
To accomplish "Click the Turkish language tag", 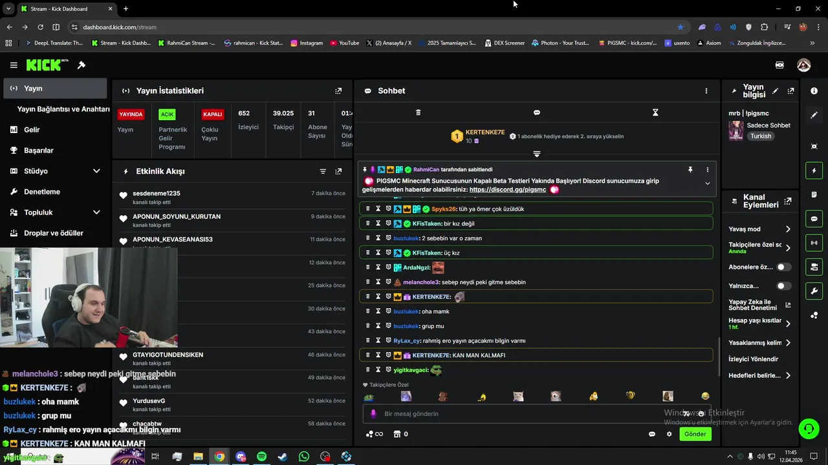I will click(x=761, y=136).
